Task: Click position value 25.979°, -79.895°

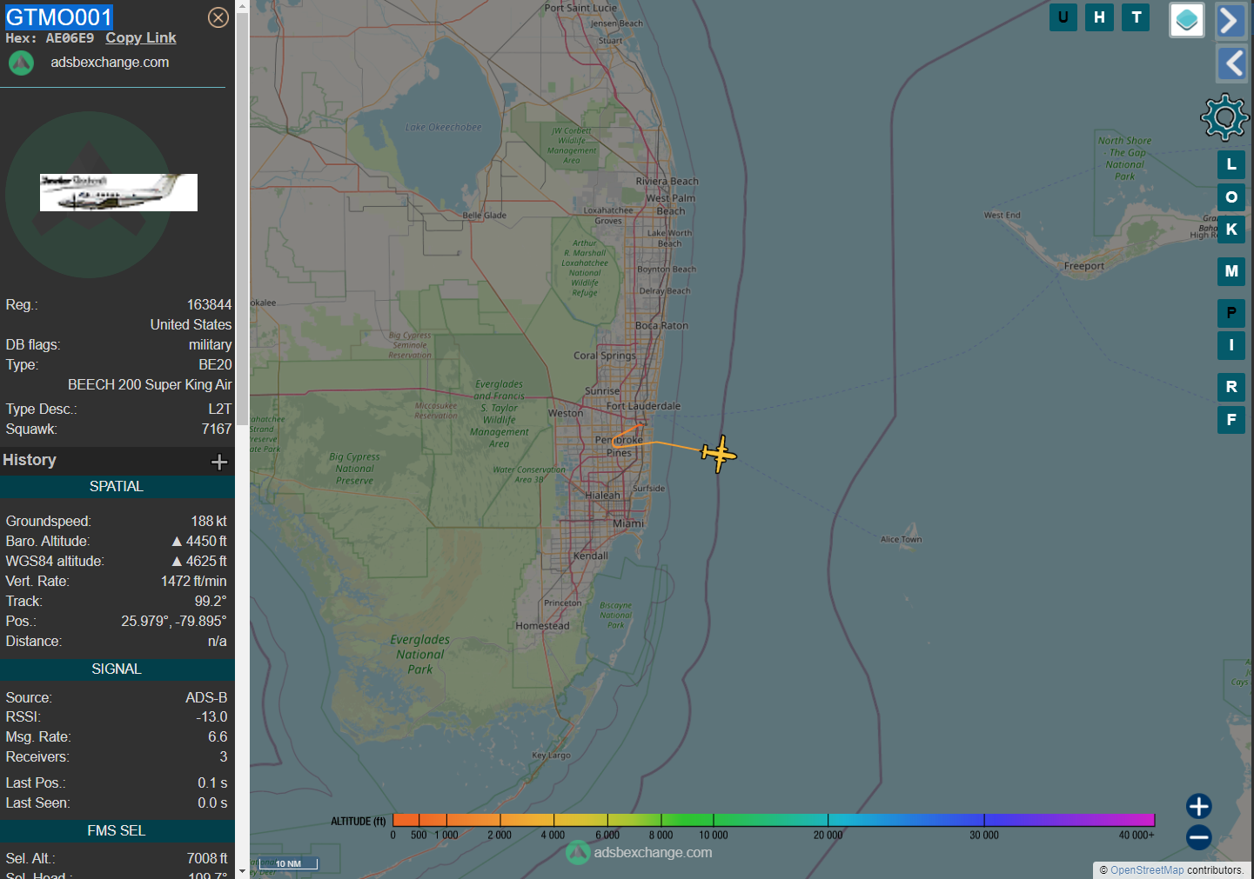Action: coord(174,622)
